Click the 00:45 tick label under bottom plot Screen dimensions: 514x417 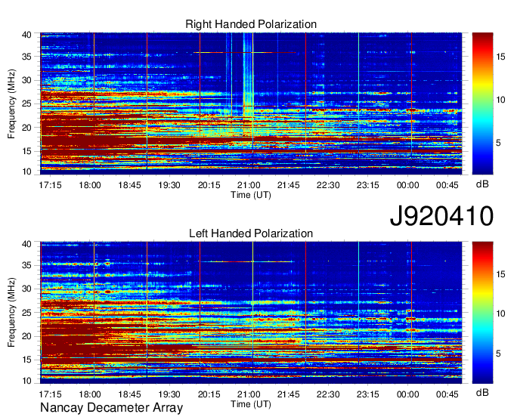coord(447,394)
